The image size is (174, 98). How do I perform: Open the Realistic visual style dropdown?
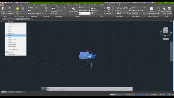coord(137,8)
